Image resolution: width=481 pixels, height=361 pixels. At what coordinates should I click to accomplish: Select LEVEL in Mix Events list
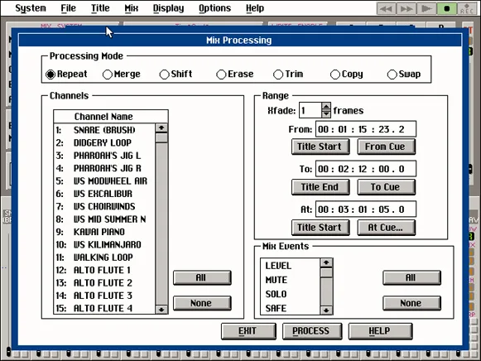(x=290, y=266)
